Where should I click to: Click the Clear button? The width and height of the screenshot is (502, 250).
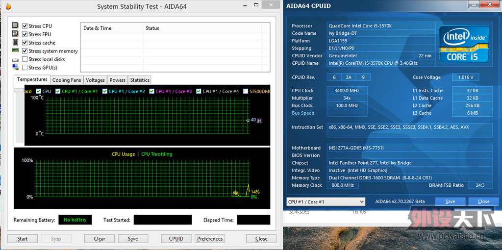click(x=99, y=238)
